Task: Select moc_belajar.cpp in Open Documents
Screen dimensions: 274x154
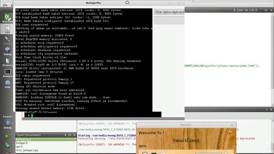Action: click(46, 150)
